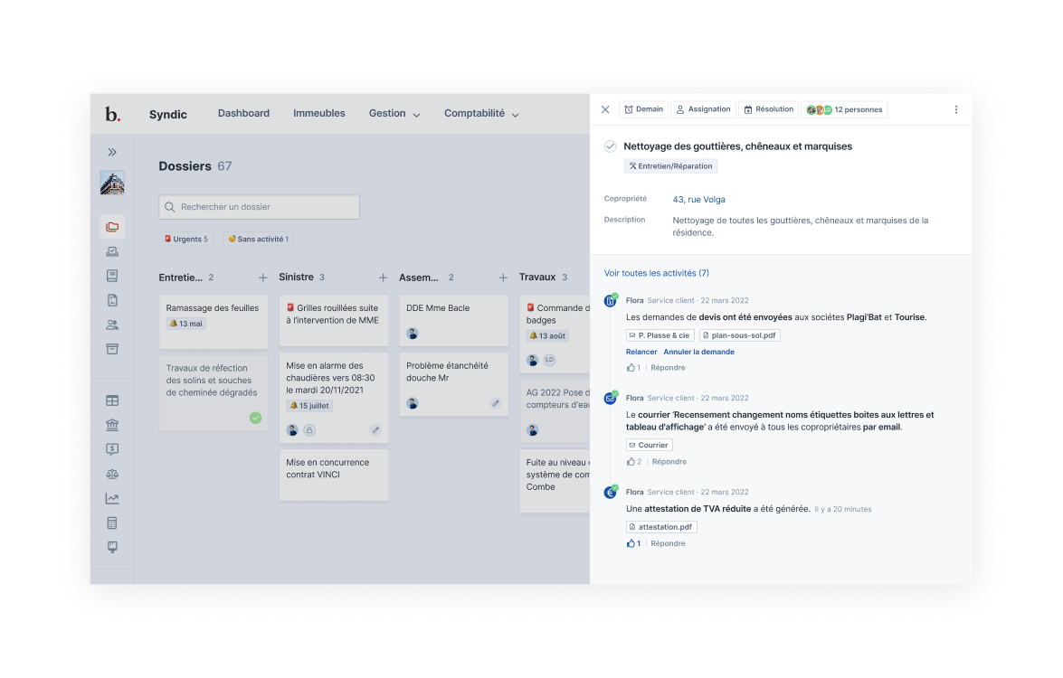Open the attestation.pdf attachment
Viewport: 1063px width, 678px height.
click(x=661, y=527)
